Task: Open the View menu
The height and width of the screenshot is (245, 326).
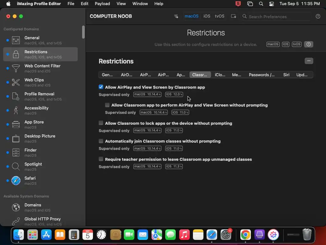Action: pos(121,4)
